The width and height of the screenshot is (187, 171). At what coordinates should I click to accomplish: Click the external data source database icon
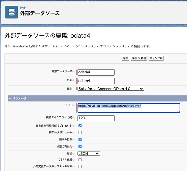[x=11, y=12]
